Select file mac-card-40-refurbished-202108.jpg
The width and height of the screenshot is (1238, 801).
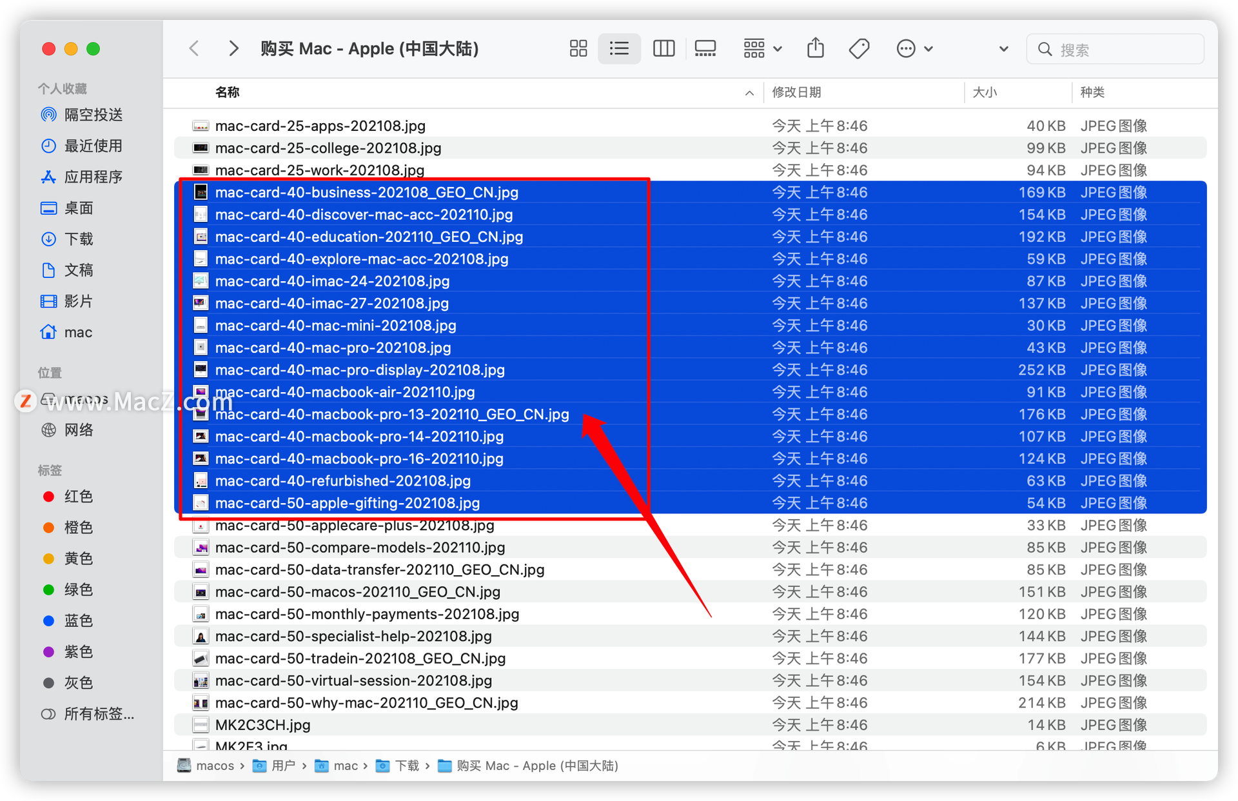click(690, 480)
